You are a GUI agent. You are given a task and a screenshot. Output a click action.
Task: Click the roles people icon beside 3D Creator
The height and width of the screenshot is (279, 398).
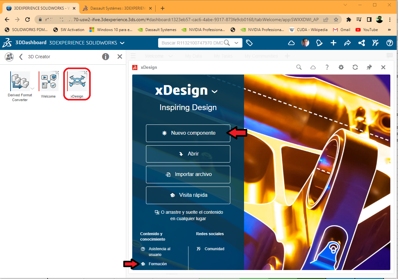pos(10,57)
